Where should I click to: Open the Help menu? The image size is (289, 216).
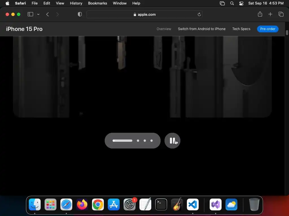[136, 3]
